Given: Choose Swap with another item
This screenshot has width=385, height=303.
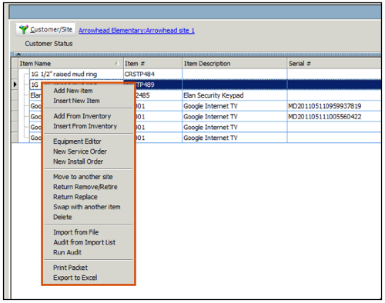Looking at the screenshot, I should pyautogui.click(x=87, y=207).
